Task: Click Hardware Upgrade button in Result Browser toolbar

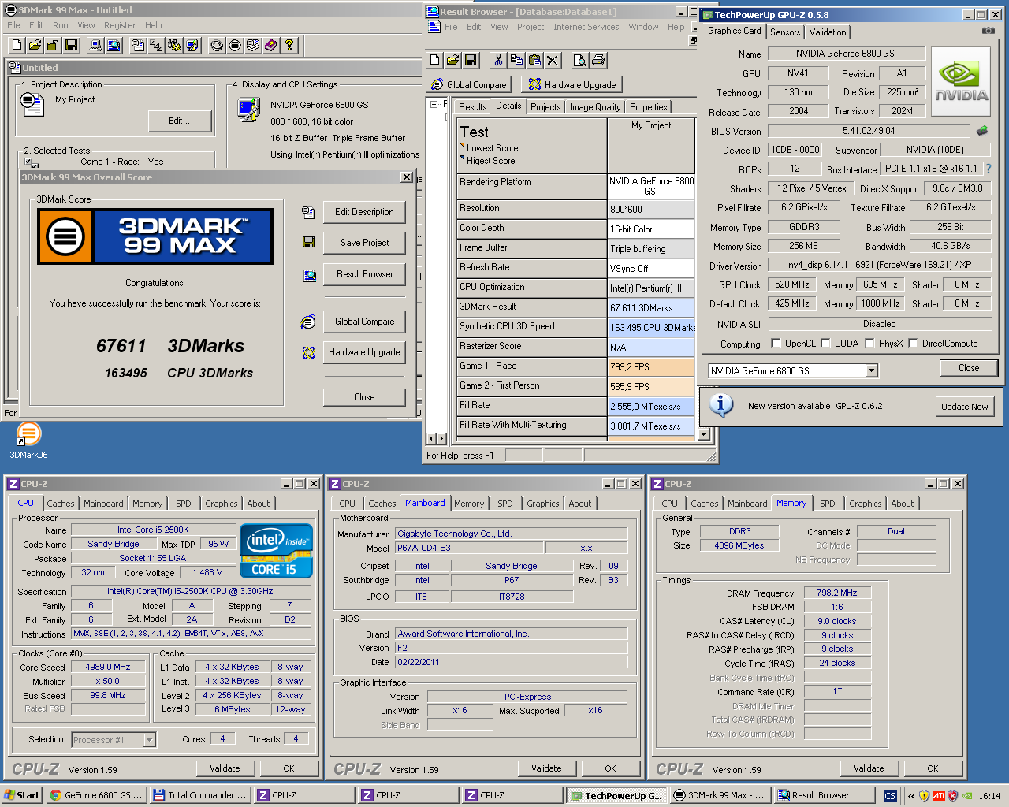Action: click(573, 85)
